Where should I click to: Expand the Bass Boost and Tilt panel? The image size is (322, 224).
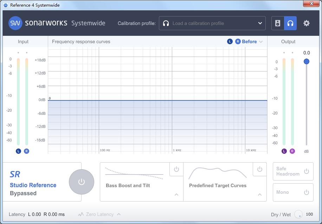click(x=176, y=195)
